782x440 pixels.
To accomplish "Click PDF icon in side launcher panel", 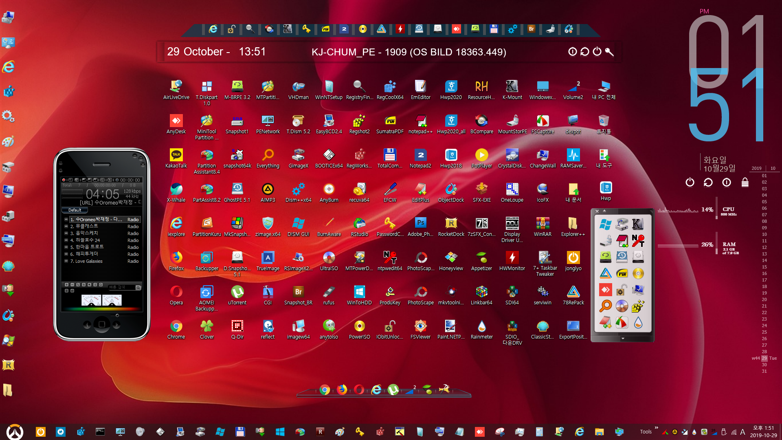I will tap(622, 273).
